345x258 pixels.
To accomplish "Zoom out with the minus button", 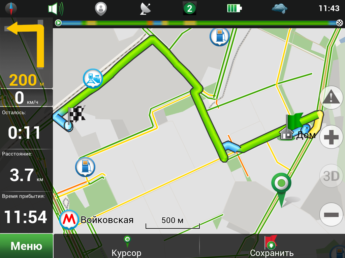I will 332,215.
